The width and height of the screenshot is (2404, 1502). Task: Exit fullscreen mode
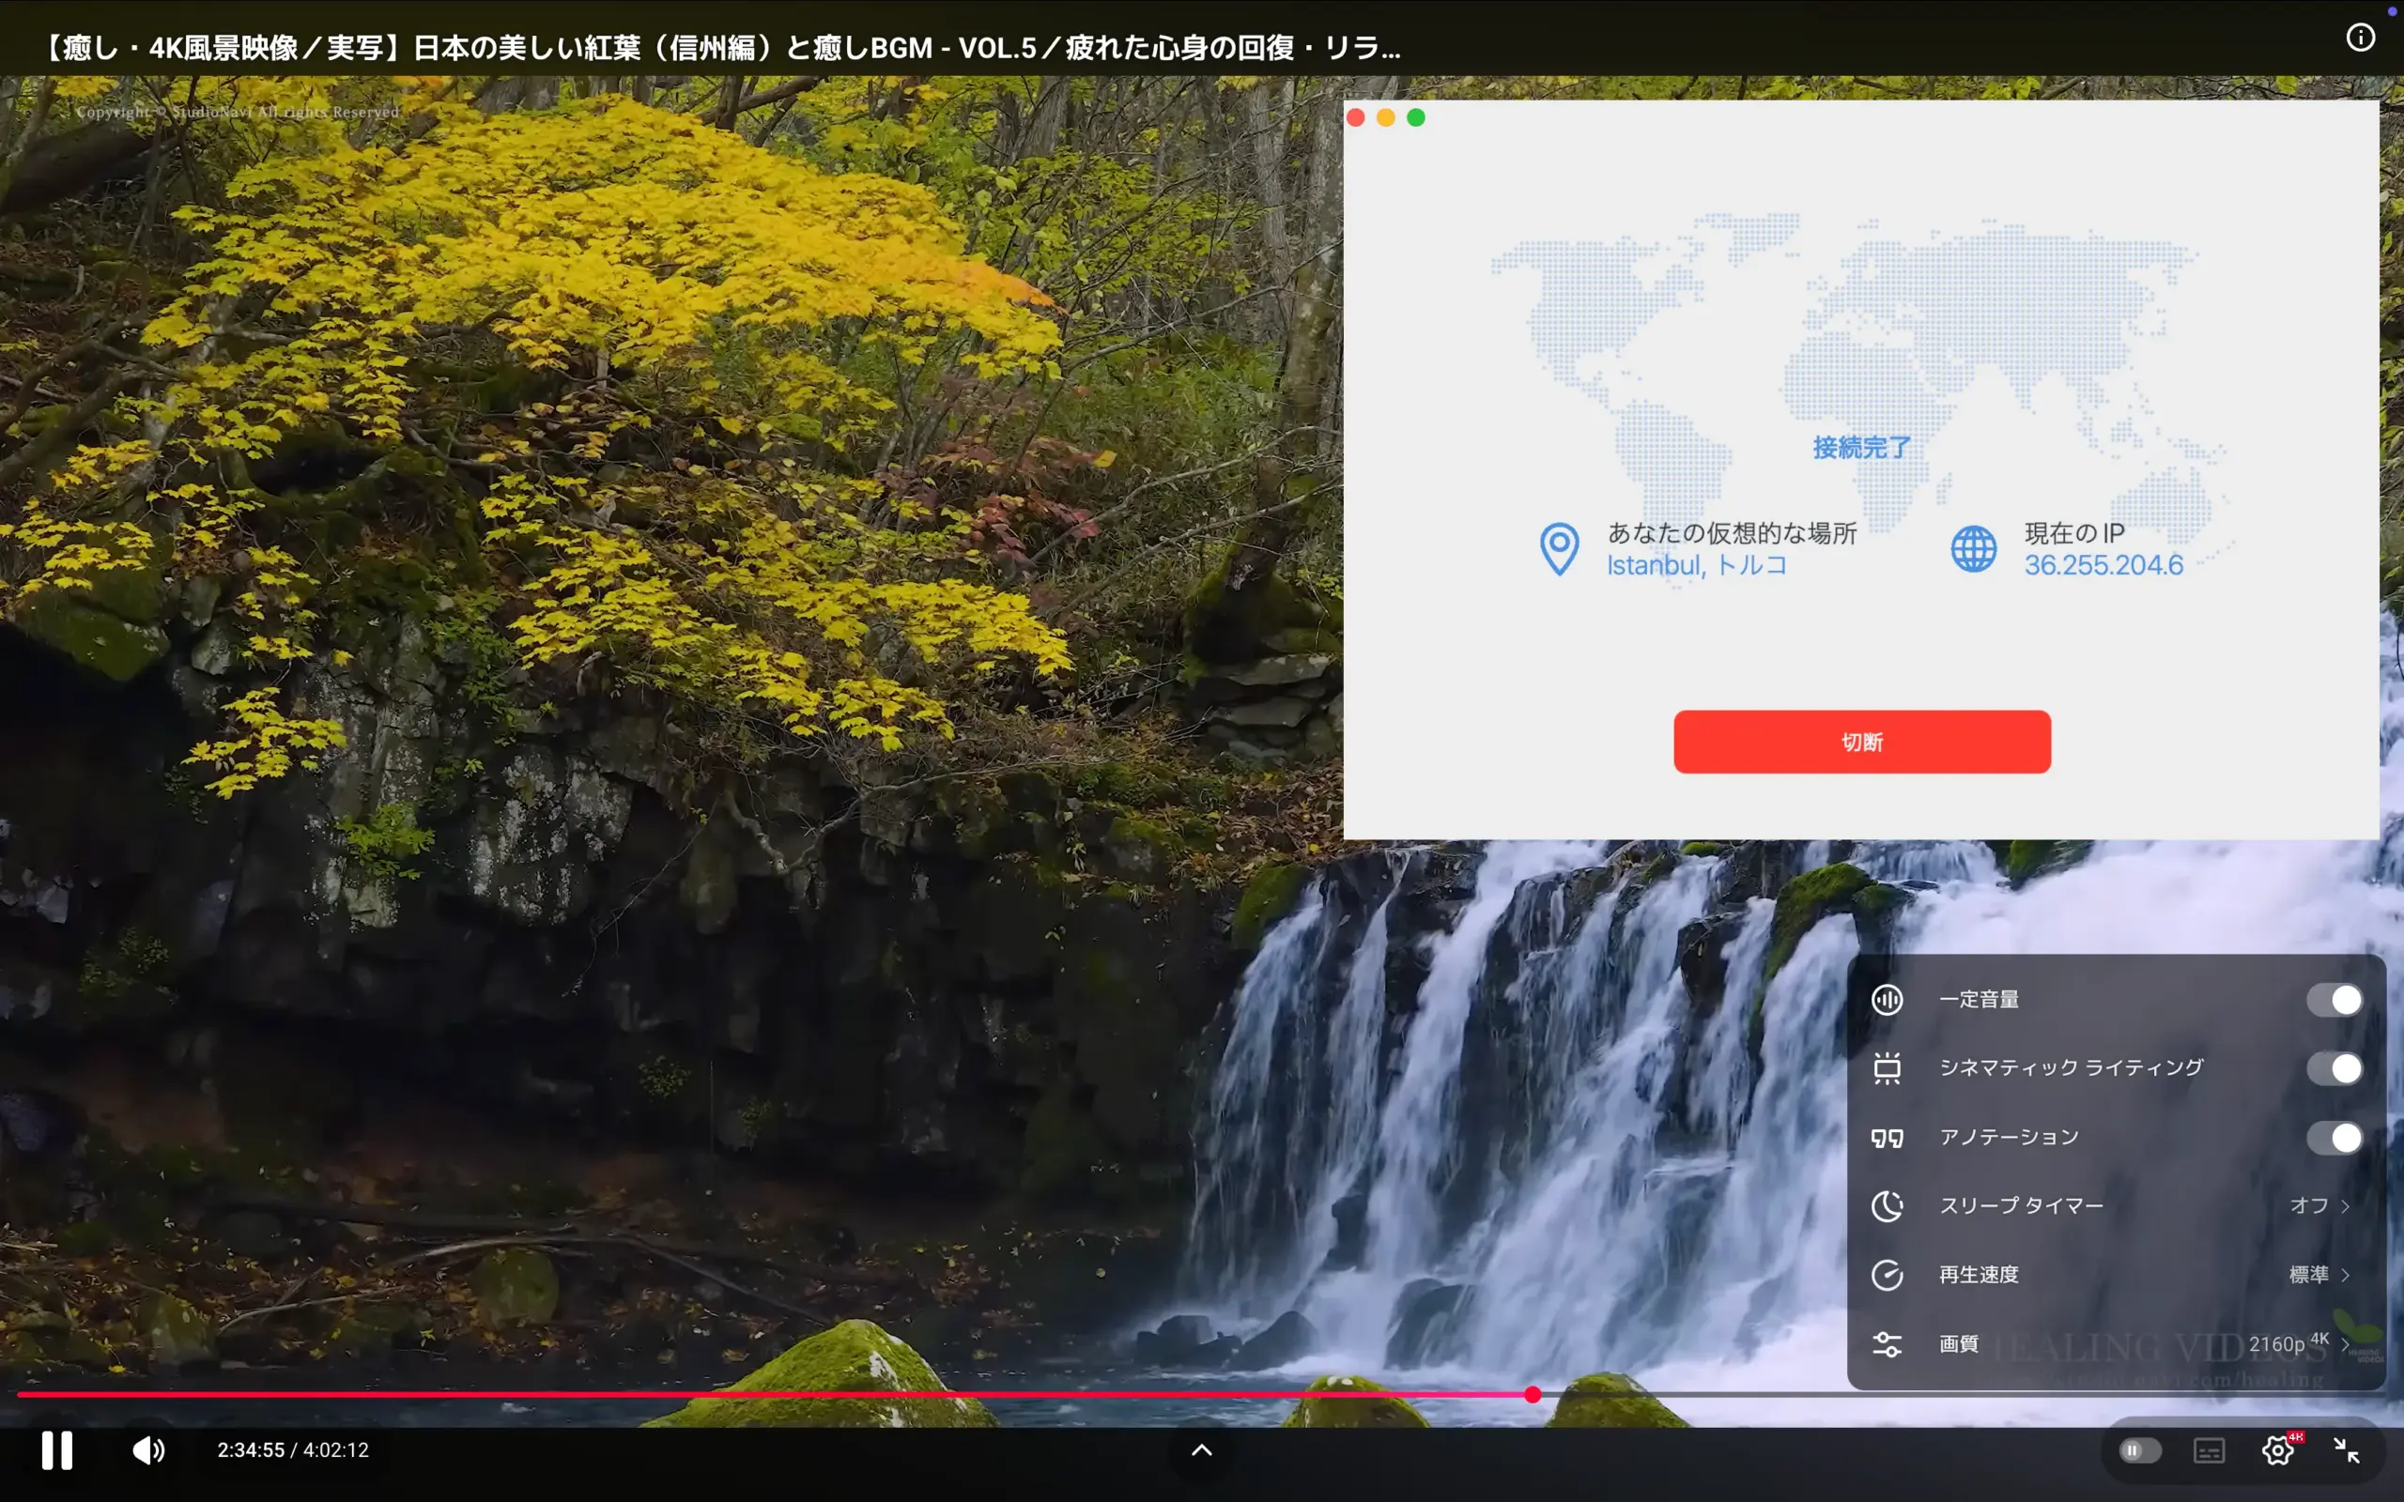(2347, 1450)
